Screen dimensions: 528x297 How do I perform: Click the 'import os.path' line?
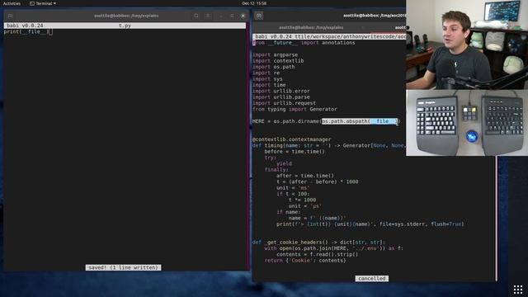click(274, 67)
